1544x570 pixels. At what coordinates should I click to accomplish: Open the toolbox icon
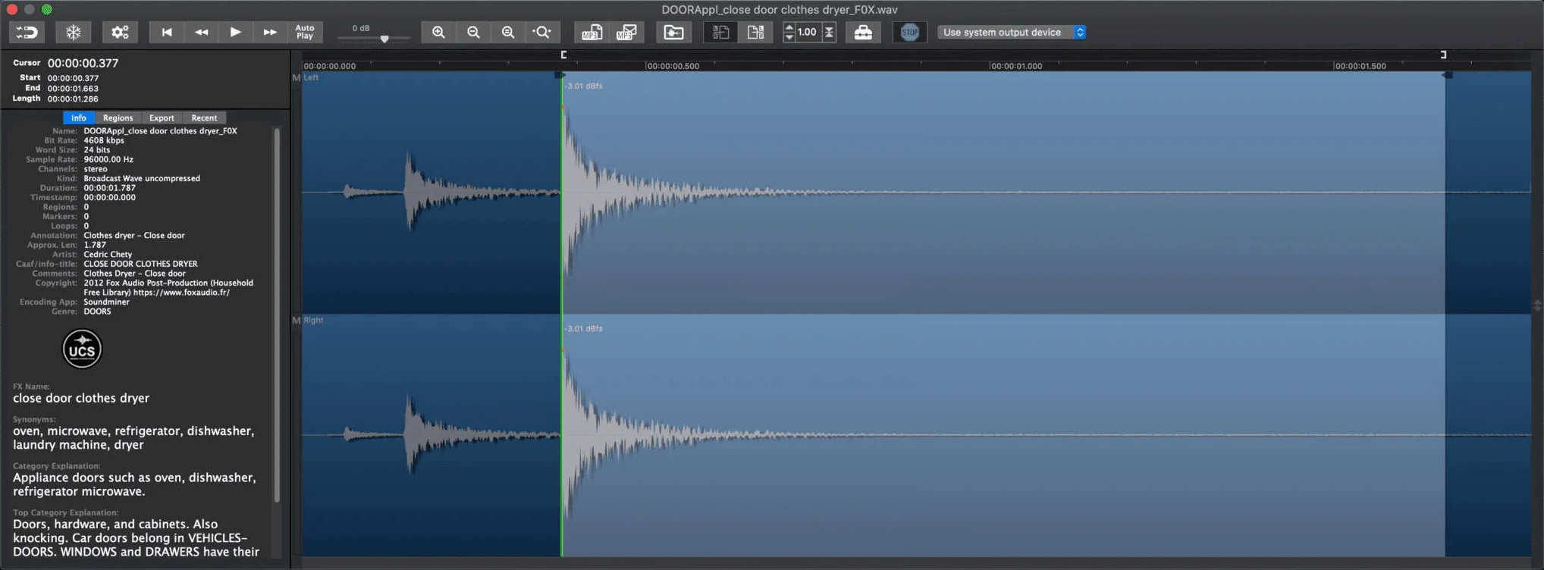pos(863,32)
